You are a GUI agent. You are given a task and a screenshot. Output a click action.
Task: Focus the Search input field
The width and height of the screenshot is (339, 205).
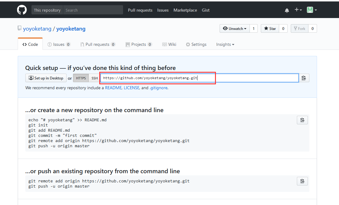tap(93, 10)
